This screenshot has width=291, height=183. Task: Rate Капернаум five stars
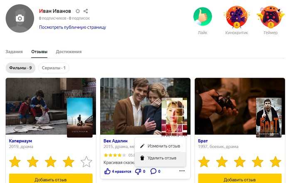point(86,162)
